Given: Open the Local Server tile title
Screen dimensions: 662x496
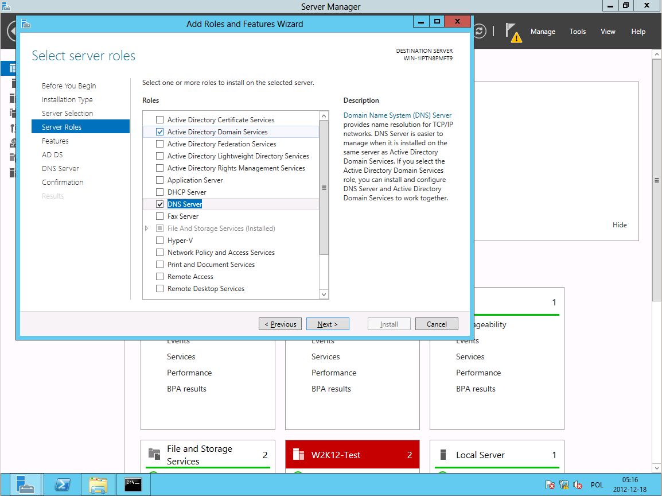Looking at the screenshot, I should [480, 455].
